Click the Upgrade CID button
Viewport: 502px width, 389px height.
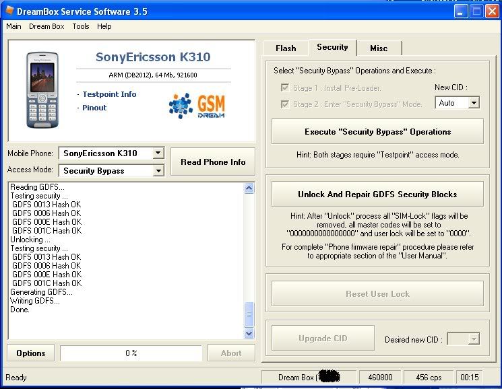tap(323, 338)
